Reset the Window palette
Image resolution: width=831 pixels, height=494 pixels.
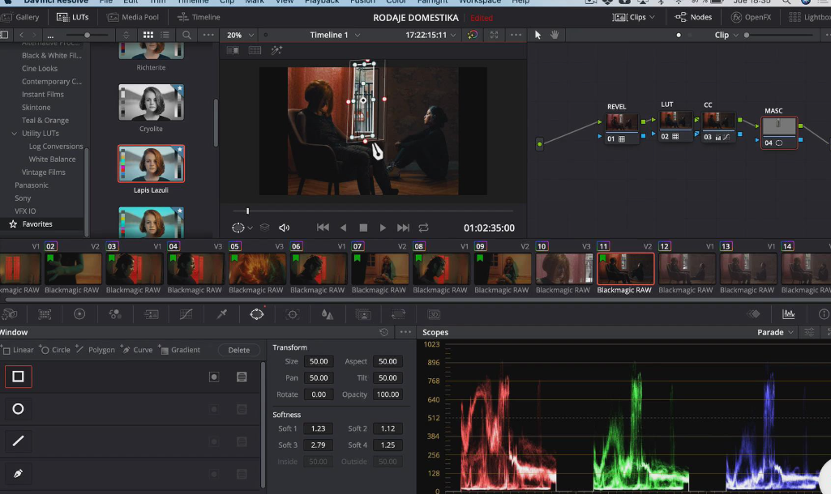coord(383,332)
